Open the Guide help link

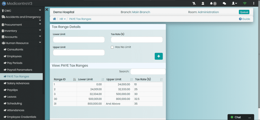click(x=245, y=19)
